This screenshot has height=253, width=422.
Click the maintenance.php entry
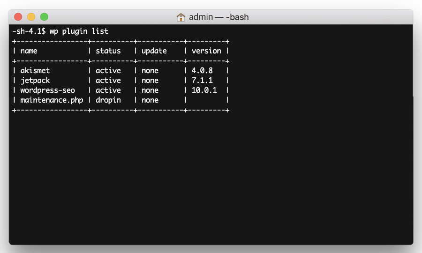coord(52,100)
